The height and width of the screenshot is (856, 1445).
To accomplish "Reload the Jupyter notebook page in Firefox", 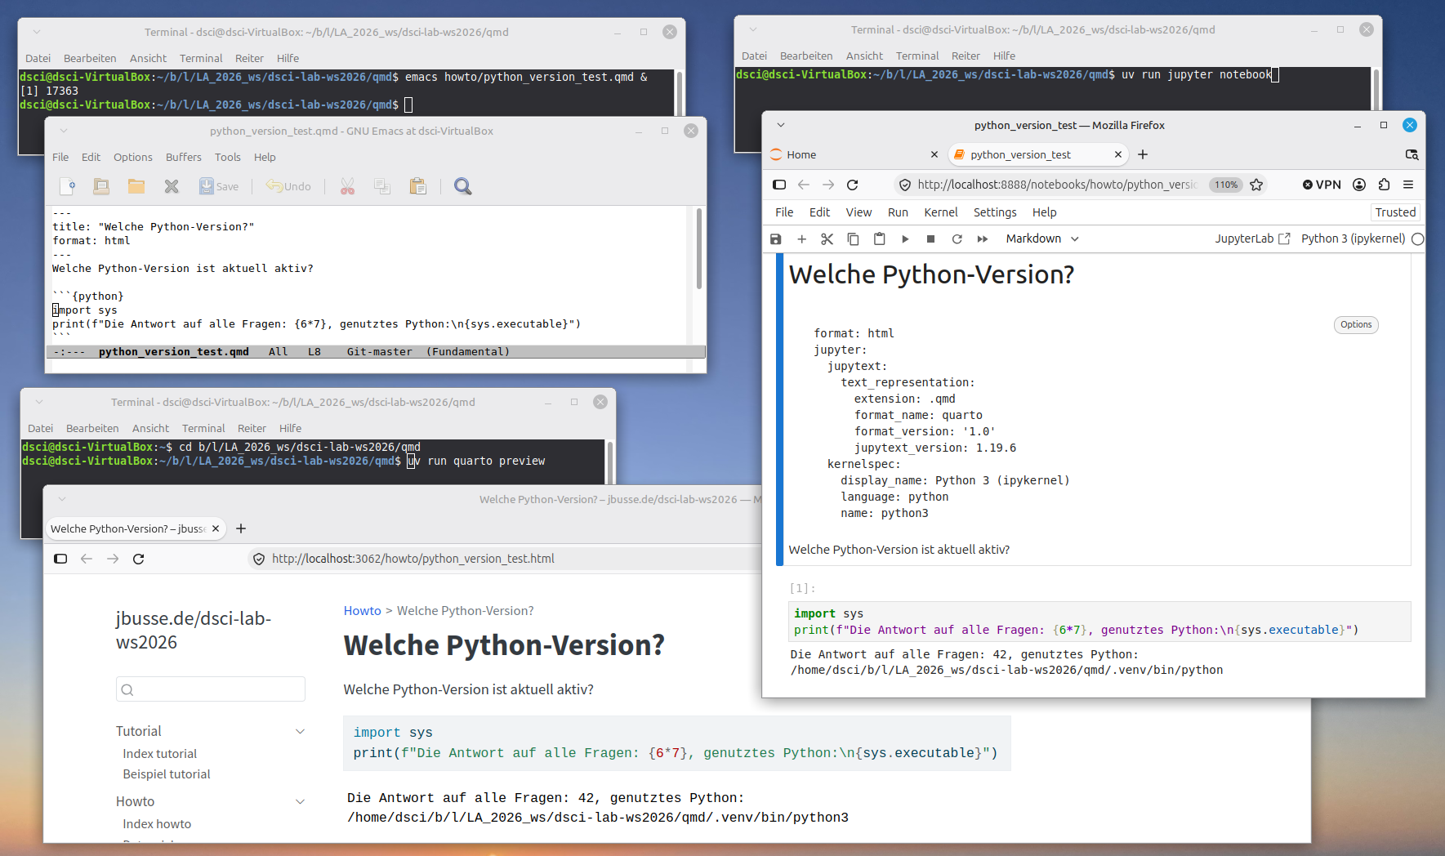I will coord(853,185).
